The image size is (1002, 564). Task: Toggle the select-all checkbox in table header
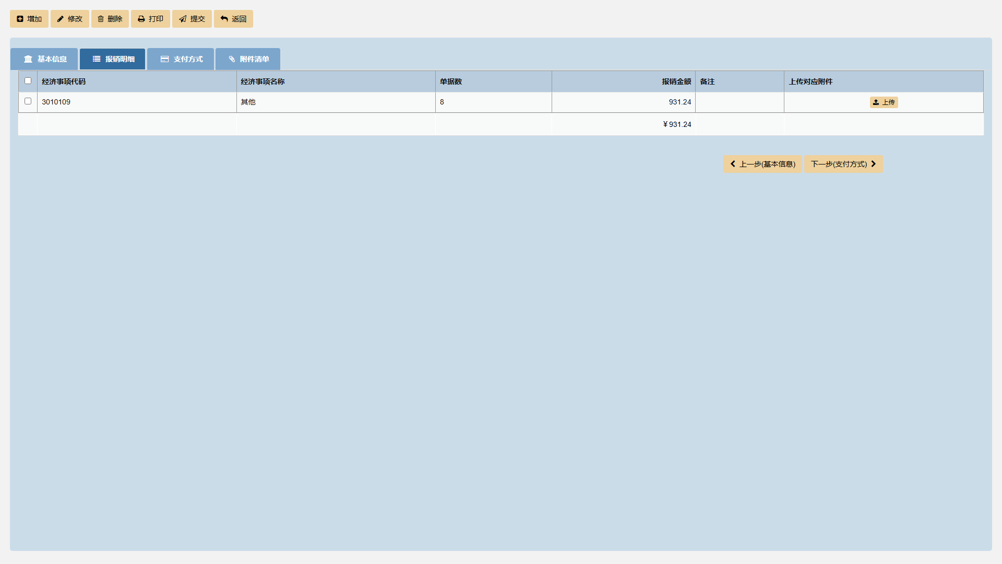pyautogui.click(x=28, y=81)
